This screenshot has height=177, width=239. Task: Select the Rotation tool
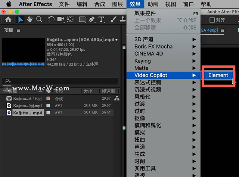(x=51, y=19)
